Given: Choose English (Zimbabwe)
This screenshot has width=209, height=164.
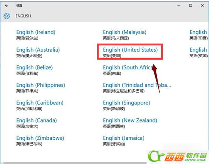Looking at the screenshot, I should 40,141.
